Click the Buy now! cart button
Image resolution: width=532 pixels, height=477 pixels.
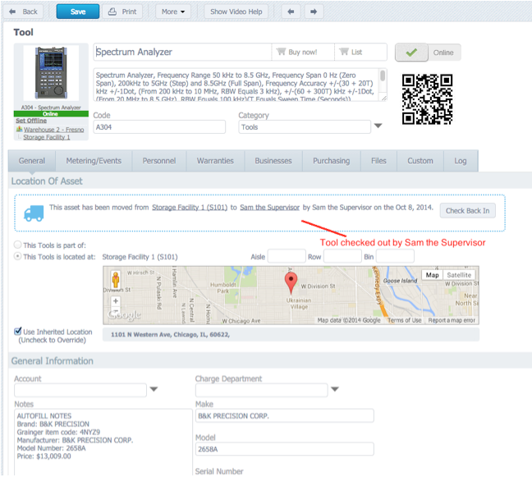point(303,52)
